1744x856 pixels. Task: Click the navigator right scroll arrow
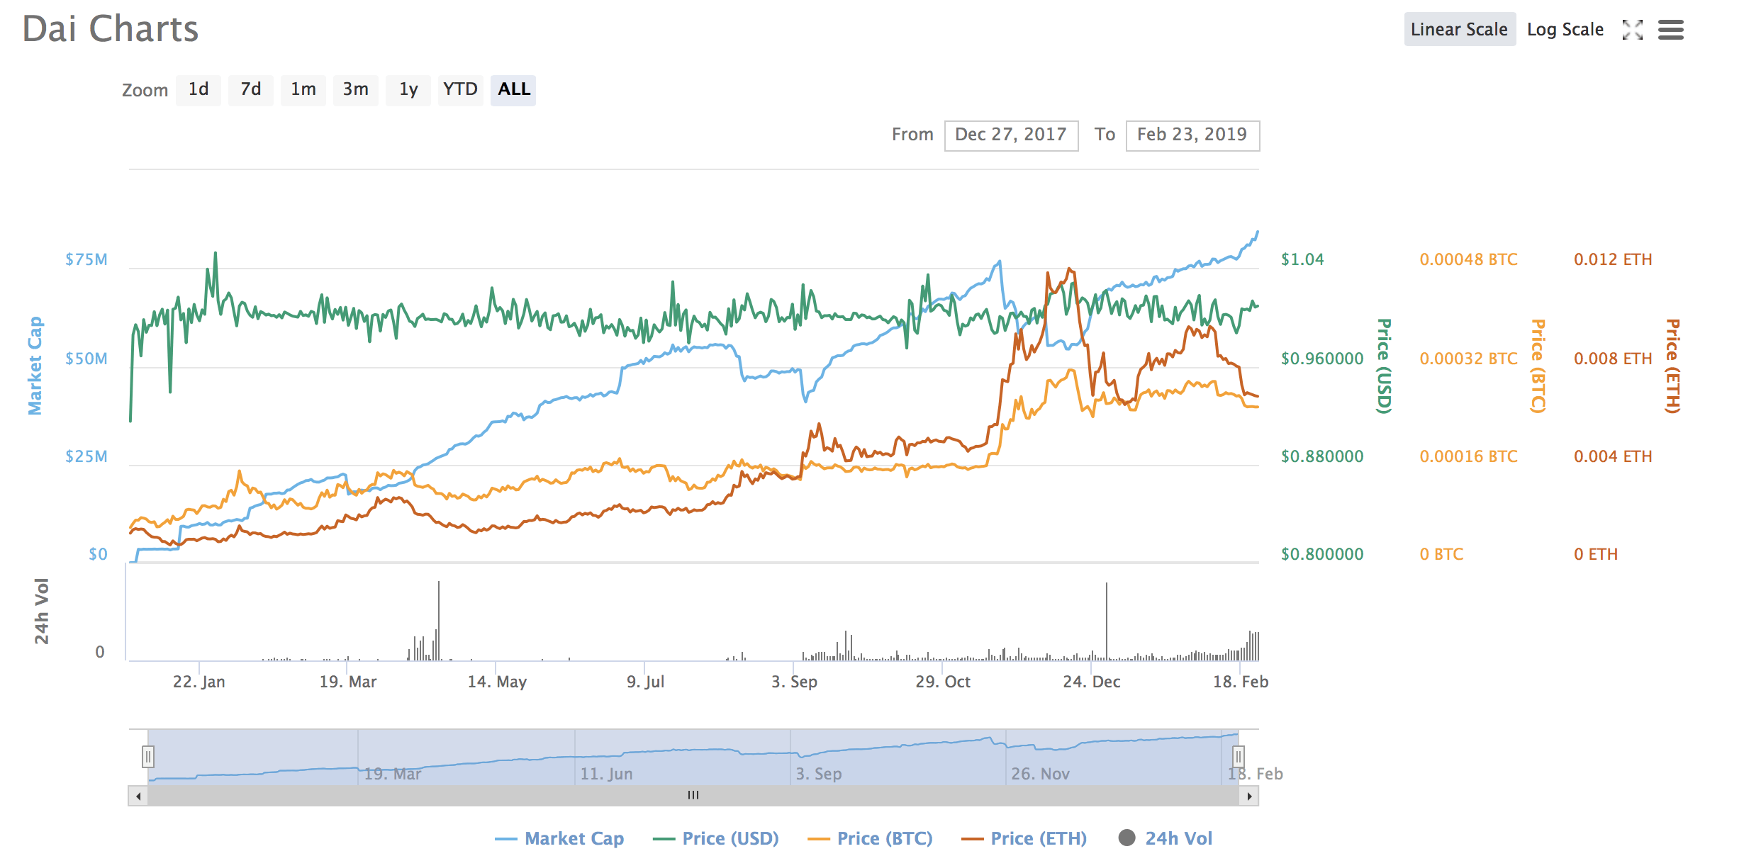[x=1248, y=796]
